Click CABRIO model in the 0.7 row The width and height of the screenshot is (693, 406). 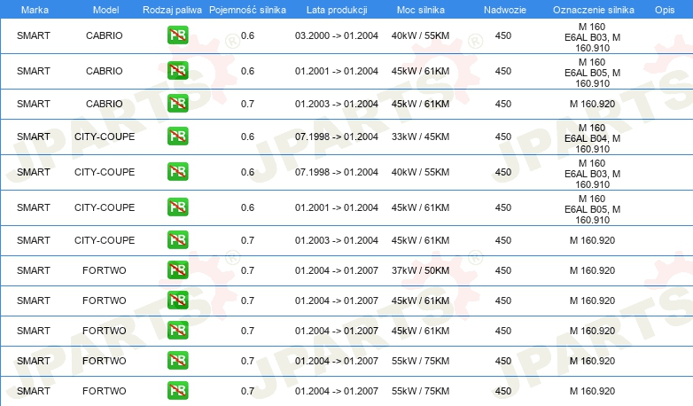tap(105, 104)
